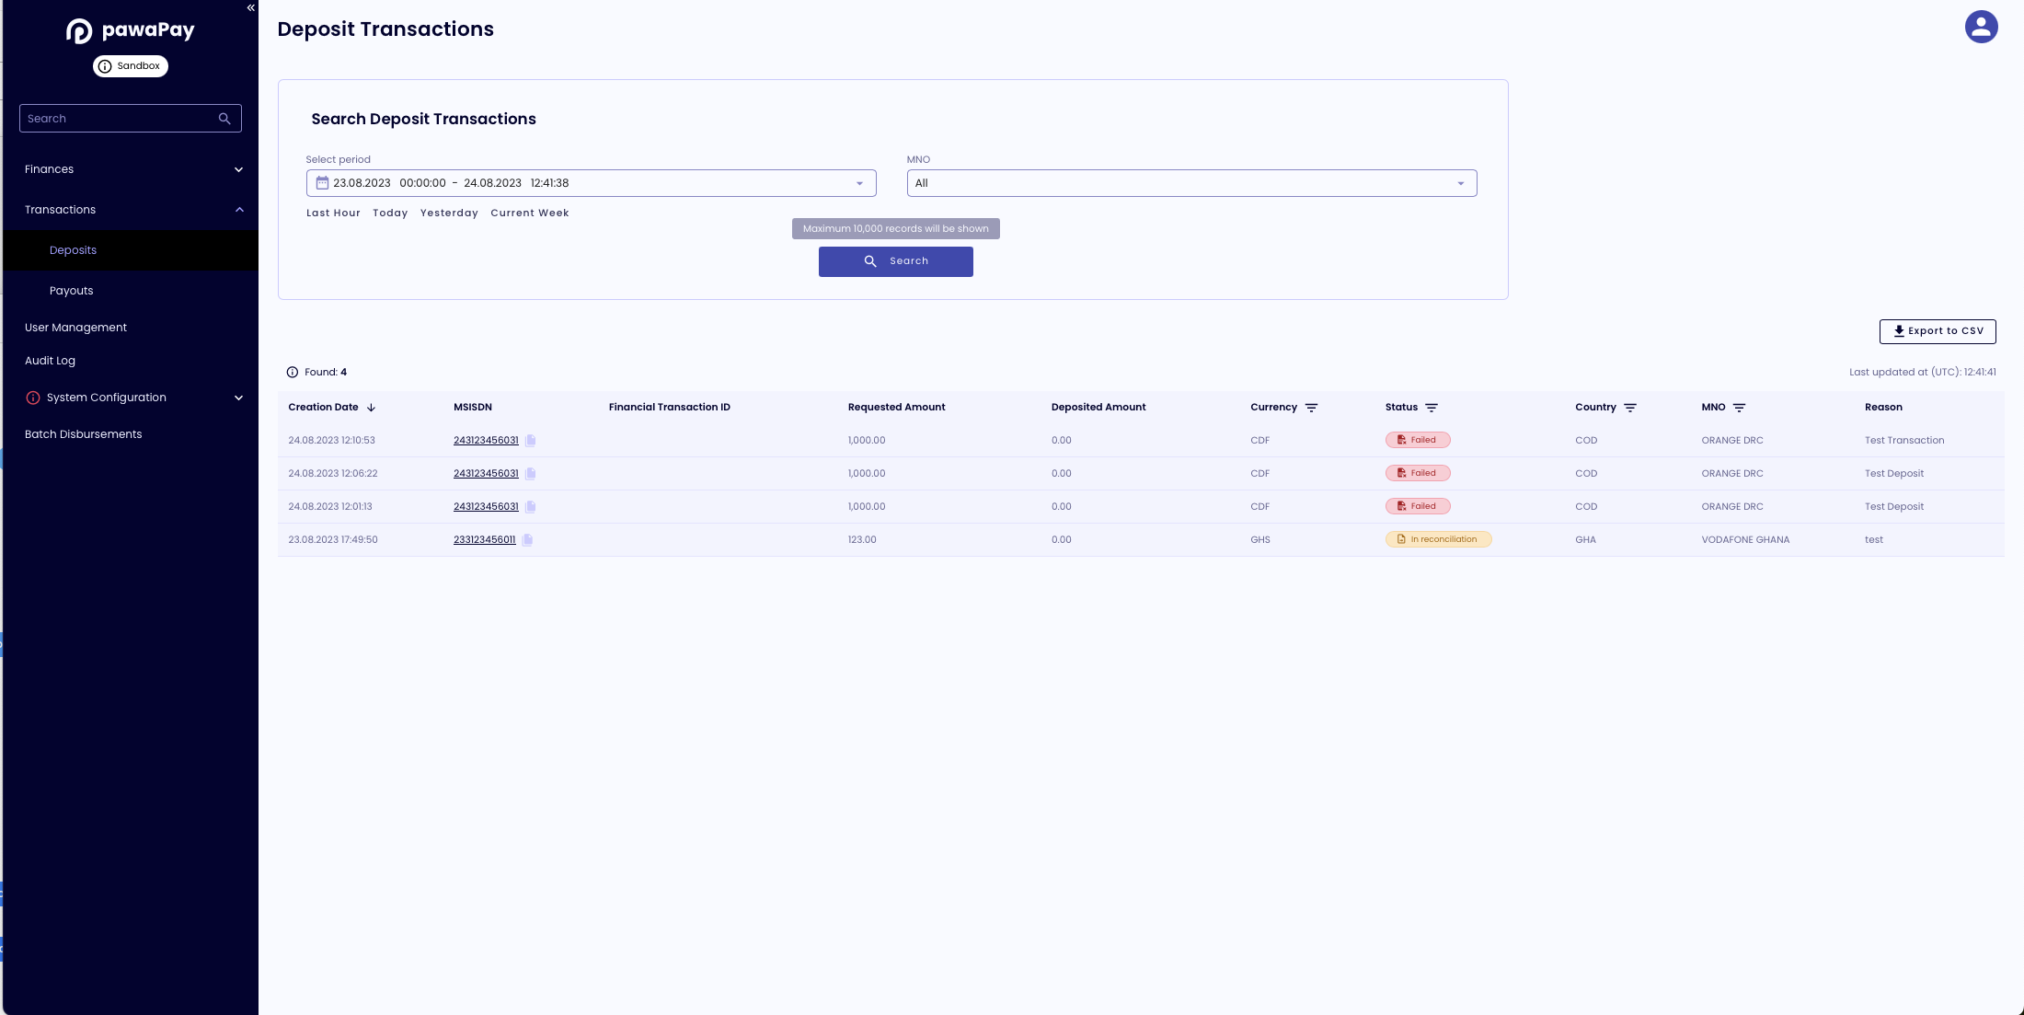The image size is (2024, 1015).
Task: Select the Yesterday period shortcut
Action: [x=449, y=213]
